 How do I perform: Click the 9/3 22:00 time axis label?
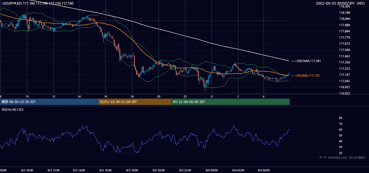tap(185, 170)
